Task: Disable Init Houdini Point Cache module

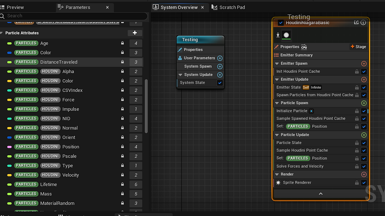Action: 364,71
